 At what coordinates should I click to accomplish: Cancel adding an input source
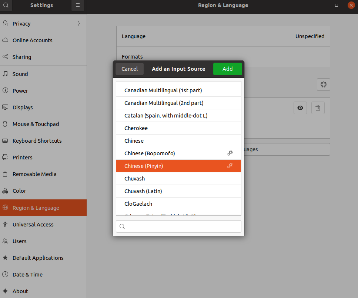click(130, 69)
